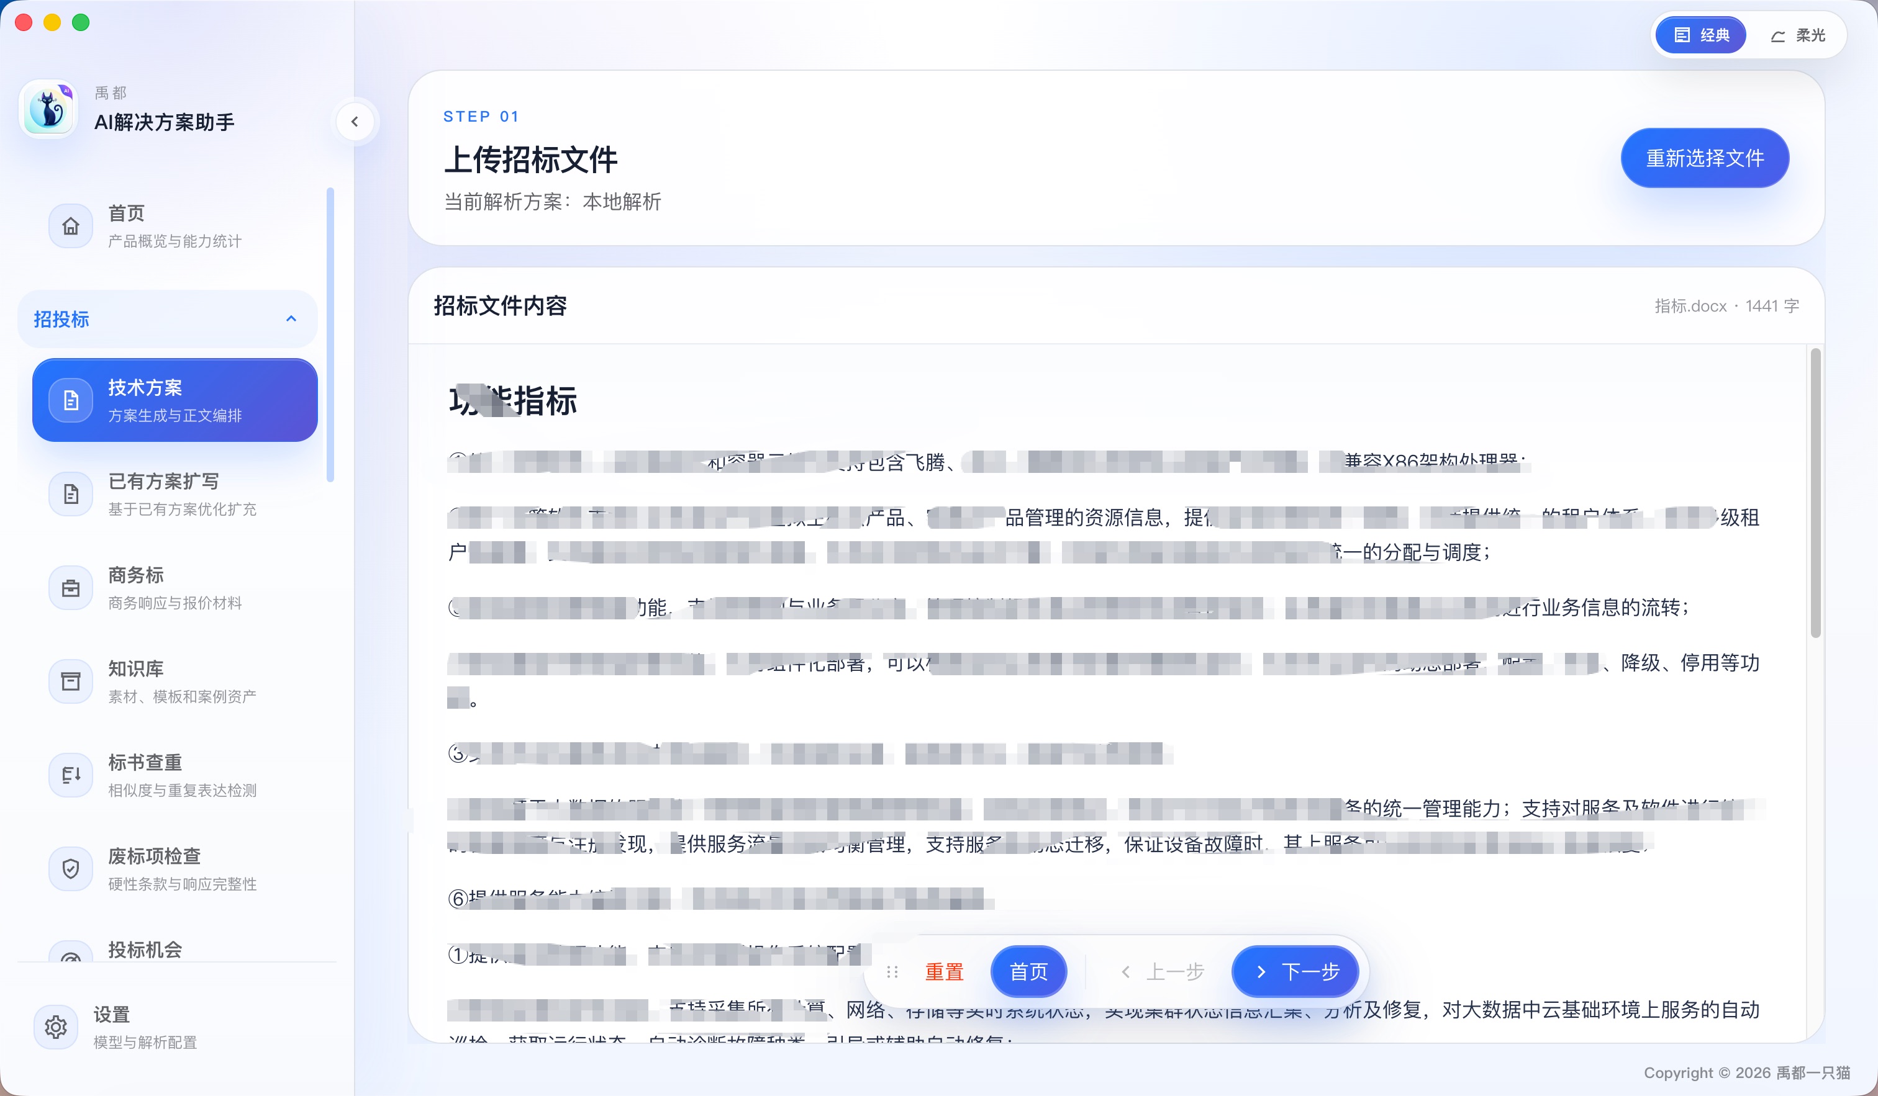Click the blue 首页 button in floating toolbar

click(x=1028, y=972)
